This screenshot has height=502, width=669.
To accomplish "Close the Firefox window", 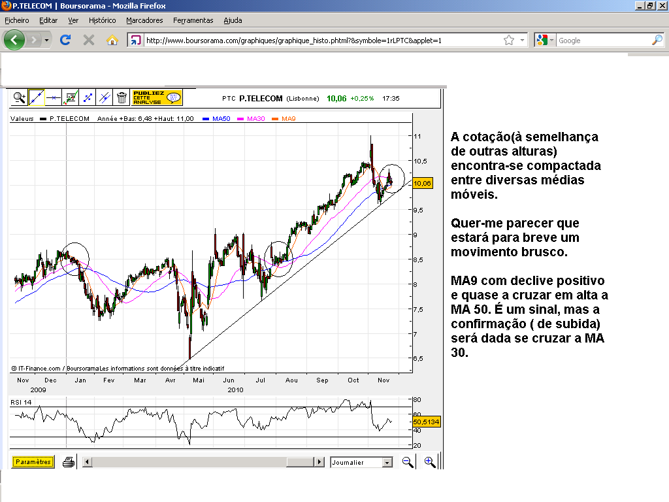I will (x=661, y=5).
